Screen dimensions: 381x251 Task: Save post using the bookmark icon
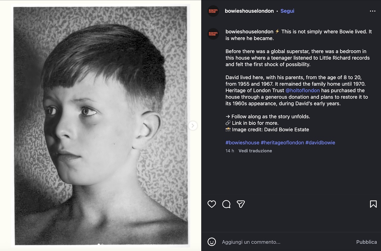point(373,204)
